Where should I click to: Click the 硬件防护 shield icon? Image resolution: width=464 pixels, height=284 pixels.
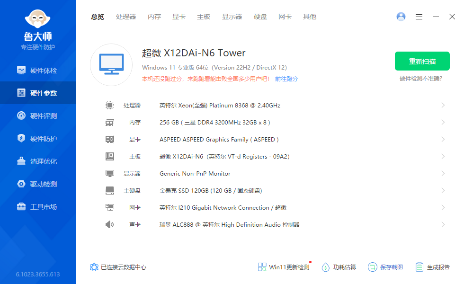pos(21,138)
